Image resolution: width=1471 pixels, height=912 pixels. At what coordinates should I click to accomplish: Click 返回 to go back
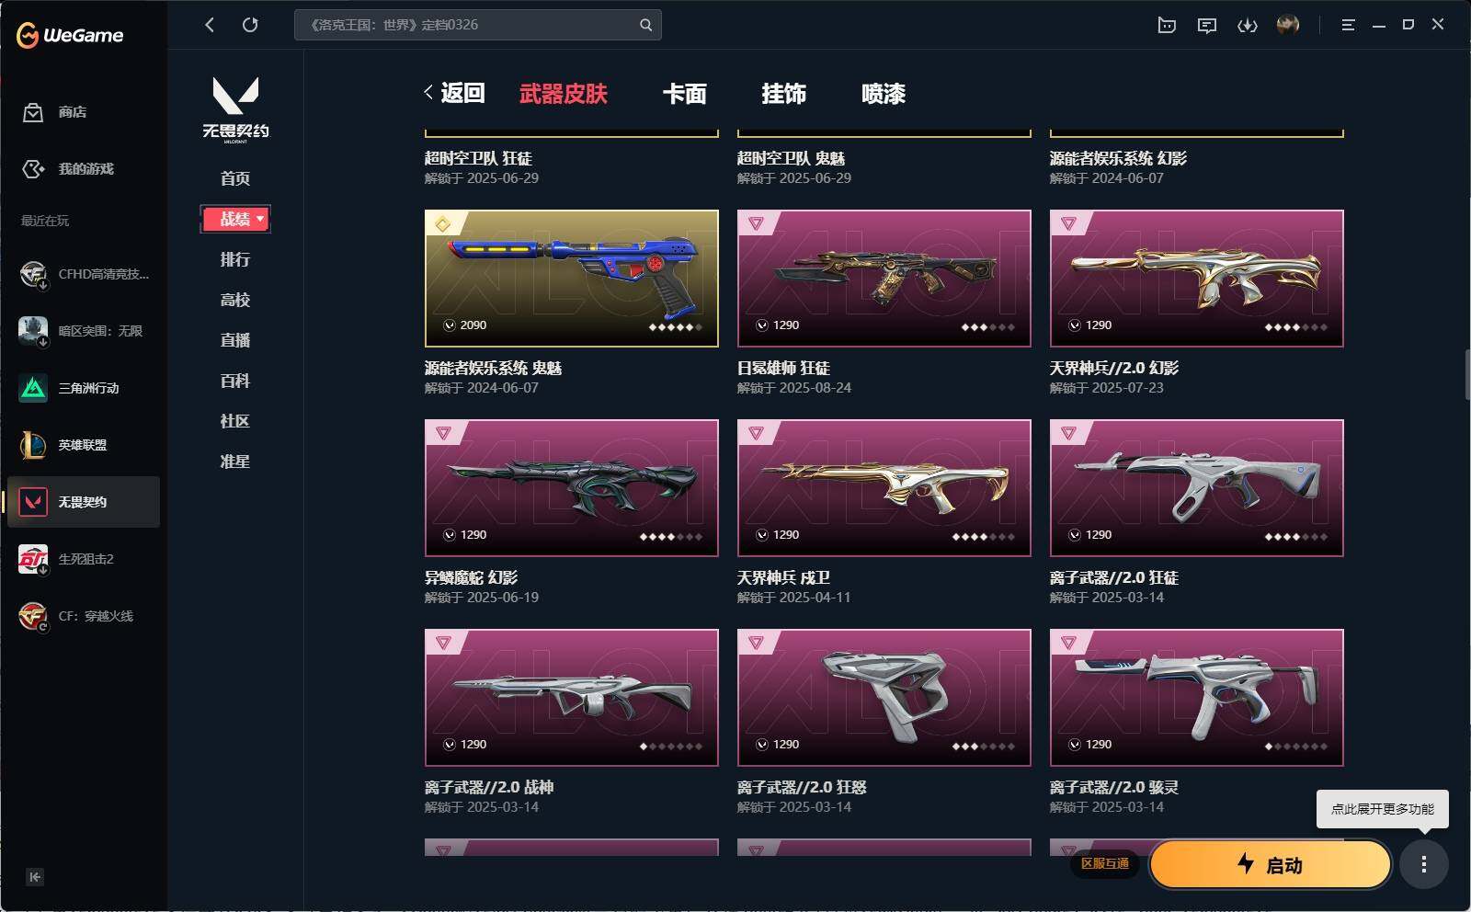point(455,93)
